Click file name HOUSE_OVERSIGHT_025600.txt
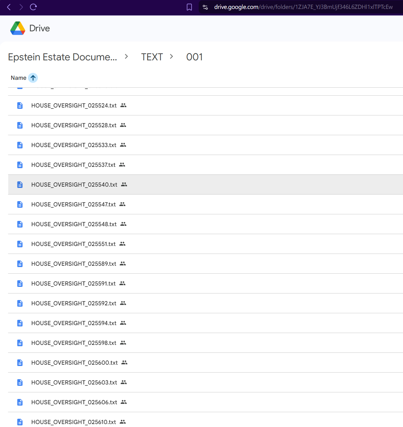Image resolution: width=403 pixels, height=427 pixels. (75, 363)
